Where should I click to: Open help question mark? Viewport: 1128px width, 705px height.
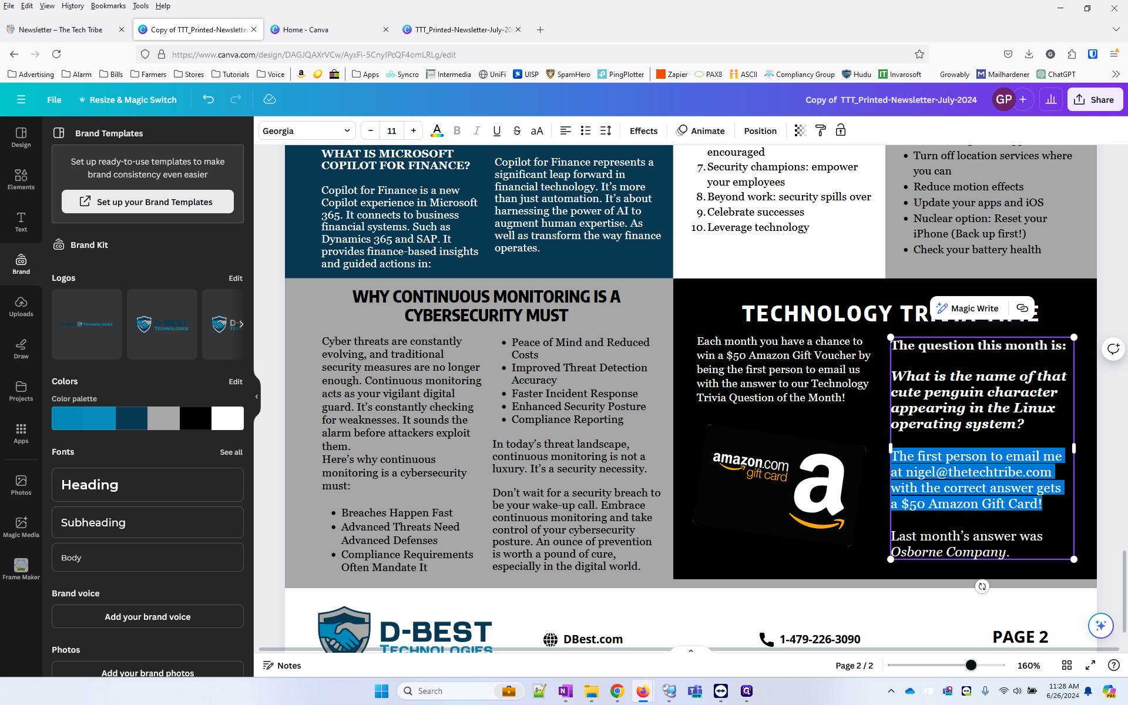tap(1113, 665)
